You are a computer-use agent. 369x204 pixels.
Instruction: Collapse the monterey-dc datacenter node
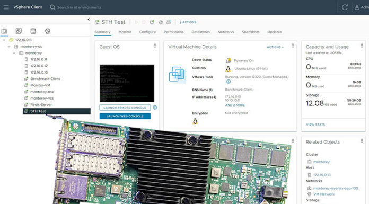tap(9, 47)
